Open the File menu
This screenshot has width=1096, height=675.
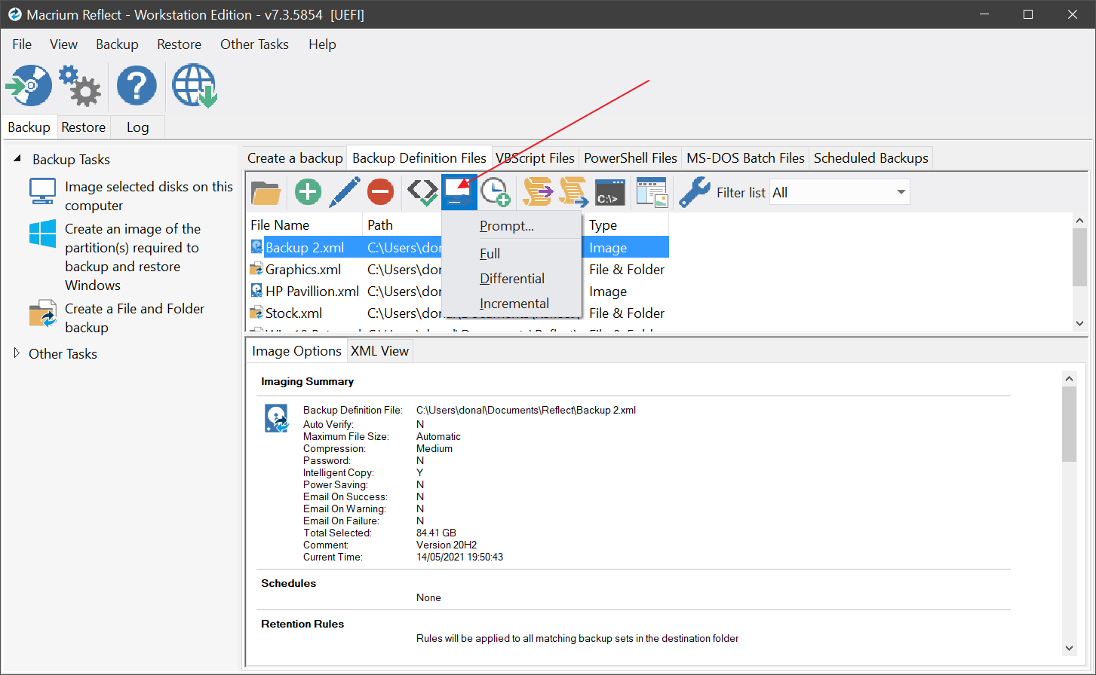(22, 44)
